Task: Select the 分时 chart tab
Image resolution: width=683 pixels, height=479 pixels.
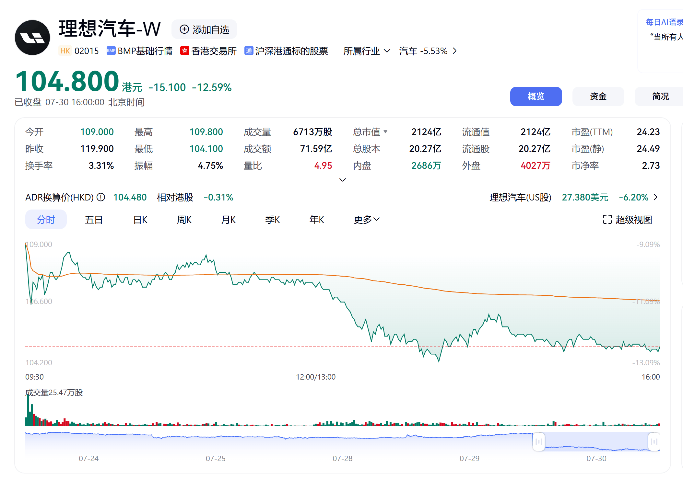Action: tap(46, 220)
